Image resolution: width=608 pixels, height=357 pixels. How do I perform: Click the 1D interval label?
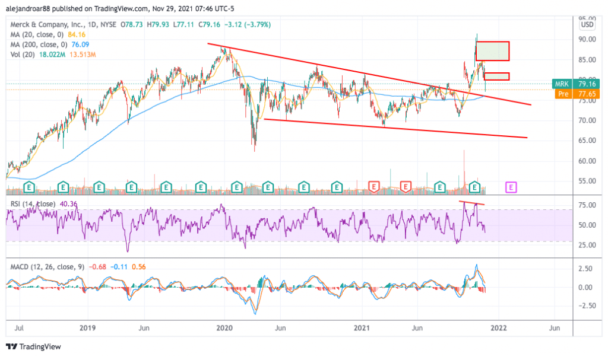click(92, 24)
